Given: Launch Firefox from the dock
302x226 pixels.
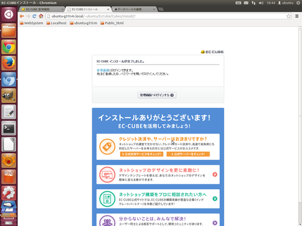Looking at the screenshot, I should (8, 63).
